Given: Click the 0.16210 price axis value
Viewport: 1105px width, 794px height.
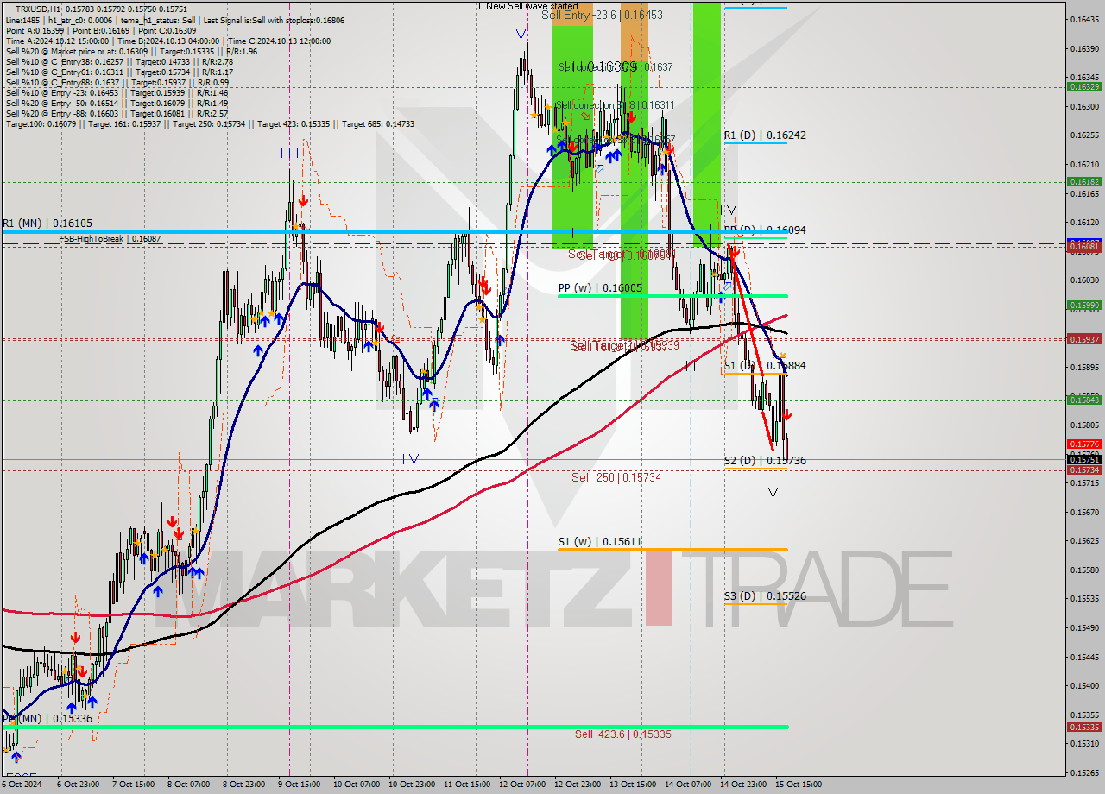Looking at the screenshot, I should pyautogui.click(x=1085, y=164).
